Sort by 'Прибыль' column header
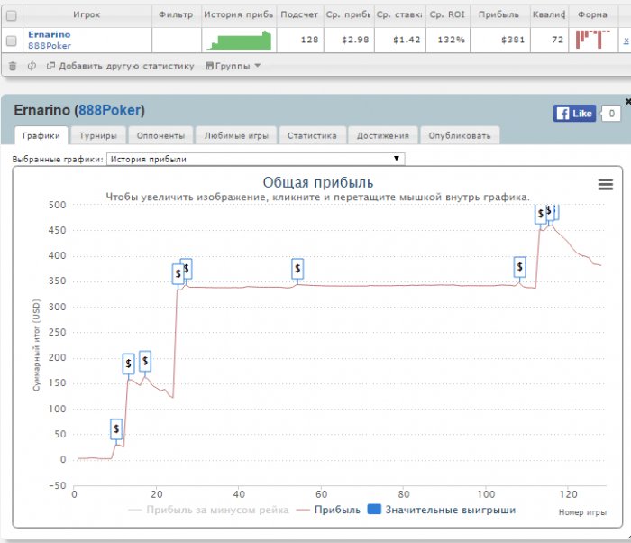The image size is (631, 543). (x=499, y=15)
